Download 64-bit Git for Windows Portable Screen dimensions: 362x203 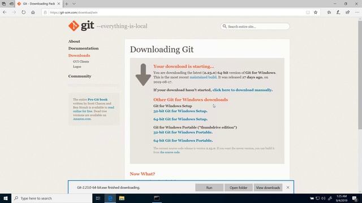pos(183,140)
